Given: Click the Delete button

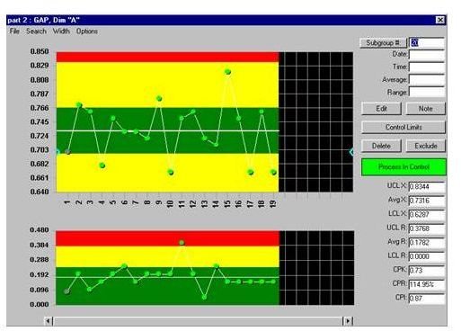Looking at the screenshot, I should click(x=381, y=146).
